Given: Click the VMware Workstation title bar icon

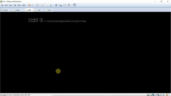Looking at the screenshot, I should 1,2.
